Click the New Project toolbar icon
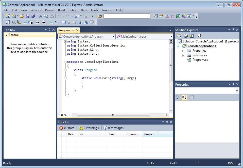This screenshot has height=168, width=243. point(8,16)
